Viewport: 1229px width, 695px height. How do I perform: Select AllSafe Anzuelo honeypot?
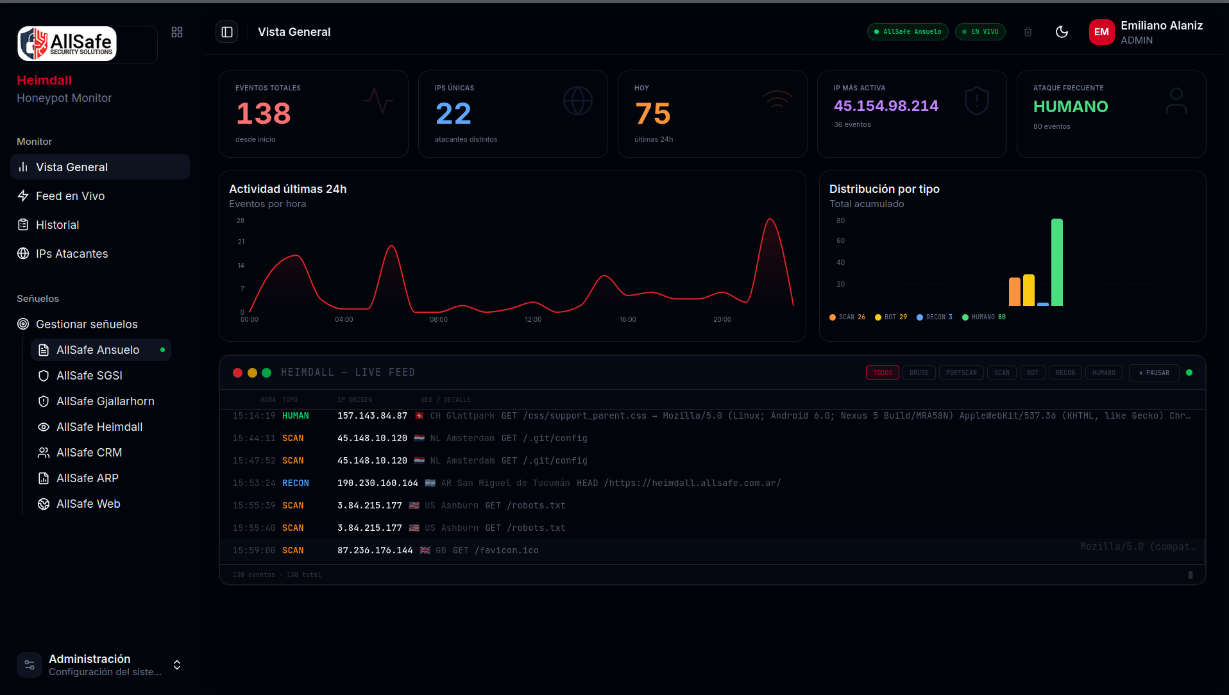coord(101,349)
